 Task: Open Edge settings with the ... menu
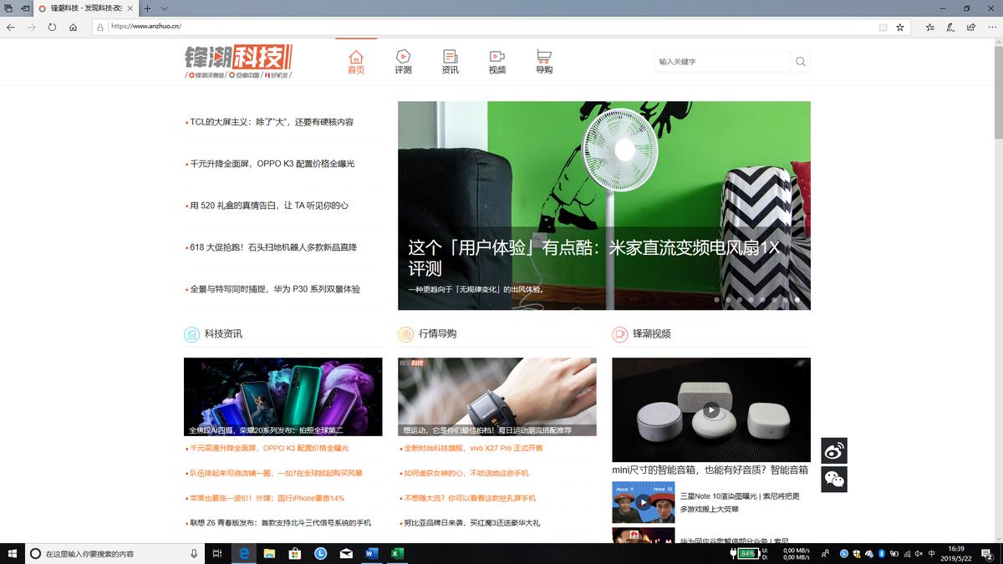995,27
